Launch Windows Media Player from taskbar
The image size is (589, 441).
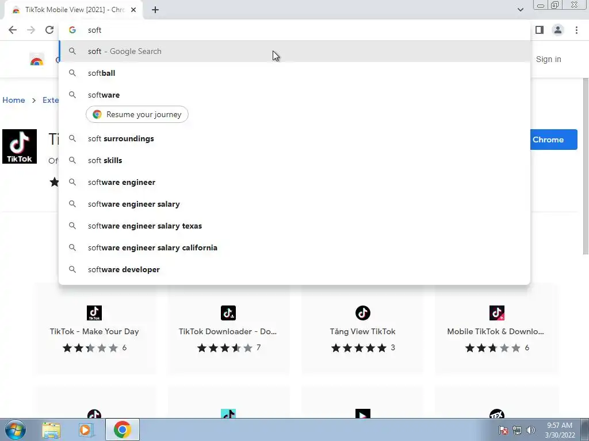pos(86,430)
